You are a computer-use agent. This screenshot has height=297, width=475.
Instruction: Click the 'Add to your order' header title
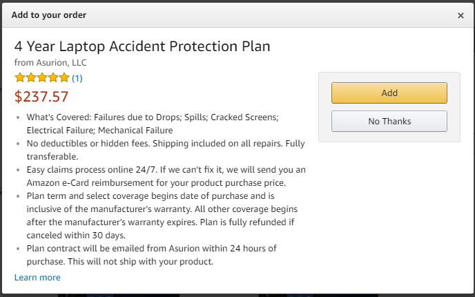click(49, 15)
